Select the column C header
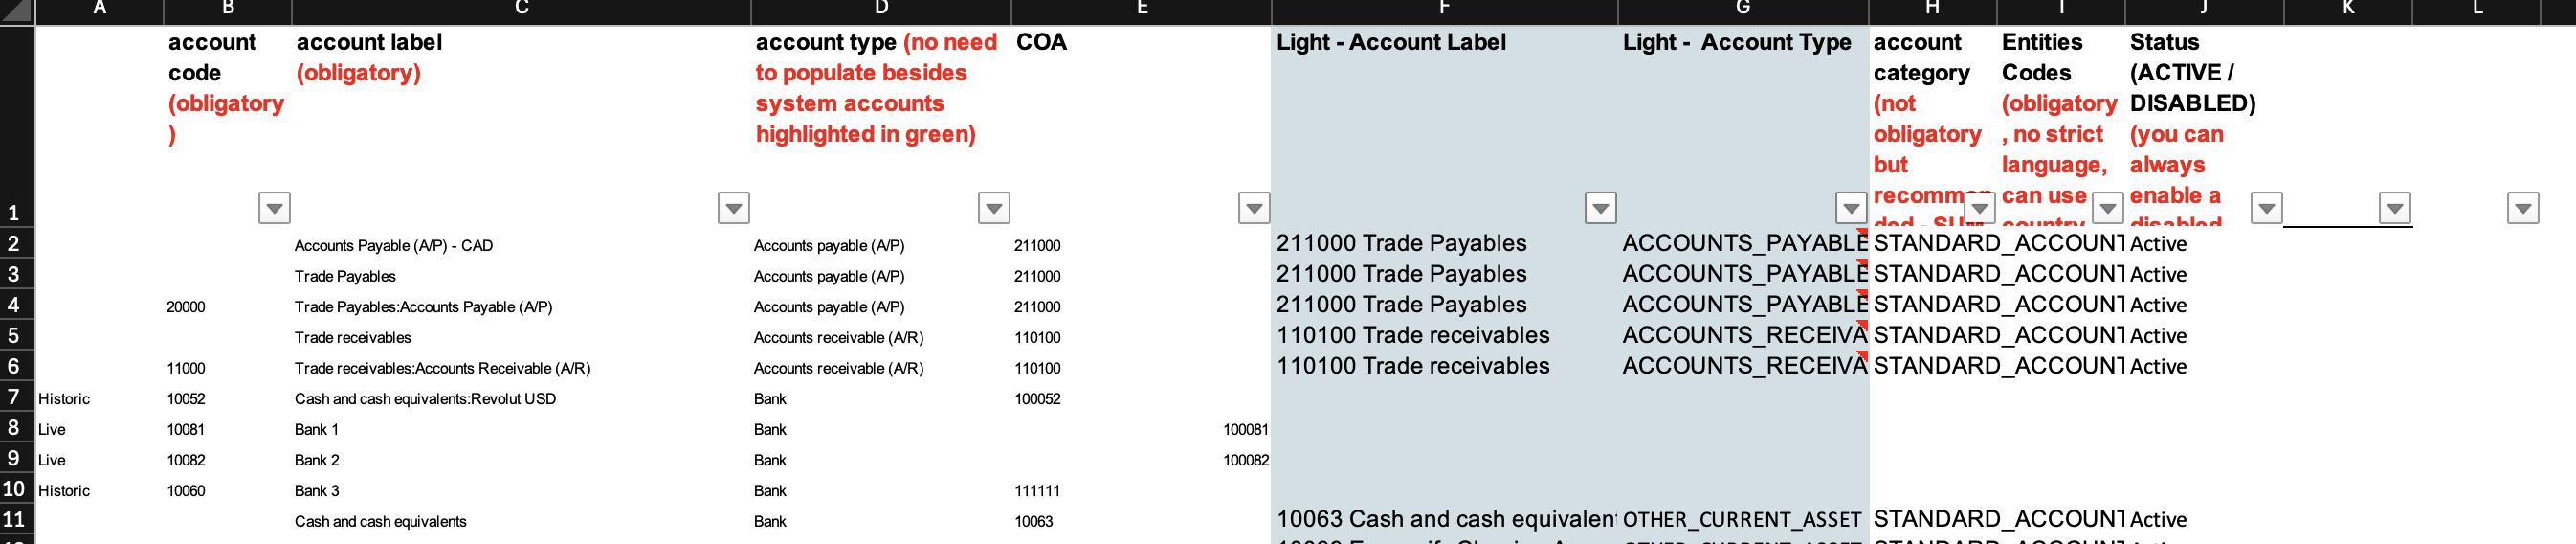This screenshot has width=2576, height=544. click(x=521, y=10)
